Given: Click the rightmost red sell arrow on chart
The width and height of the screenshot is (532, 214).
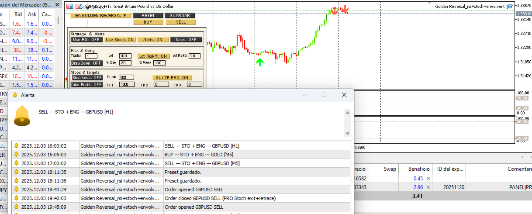Looking at the screenshot, I should pyautogui.click(x=345, y=9).
